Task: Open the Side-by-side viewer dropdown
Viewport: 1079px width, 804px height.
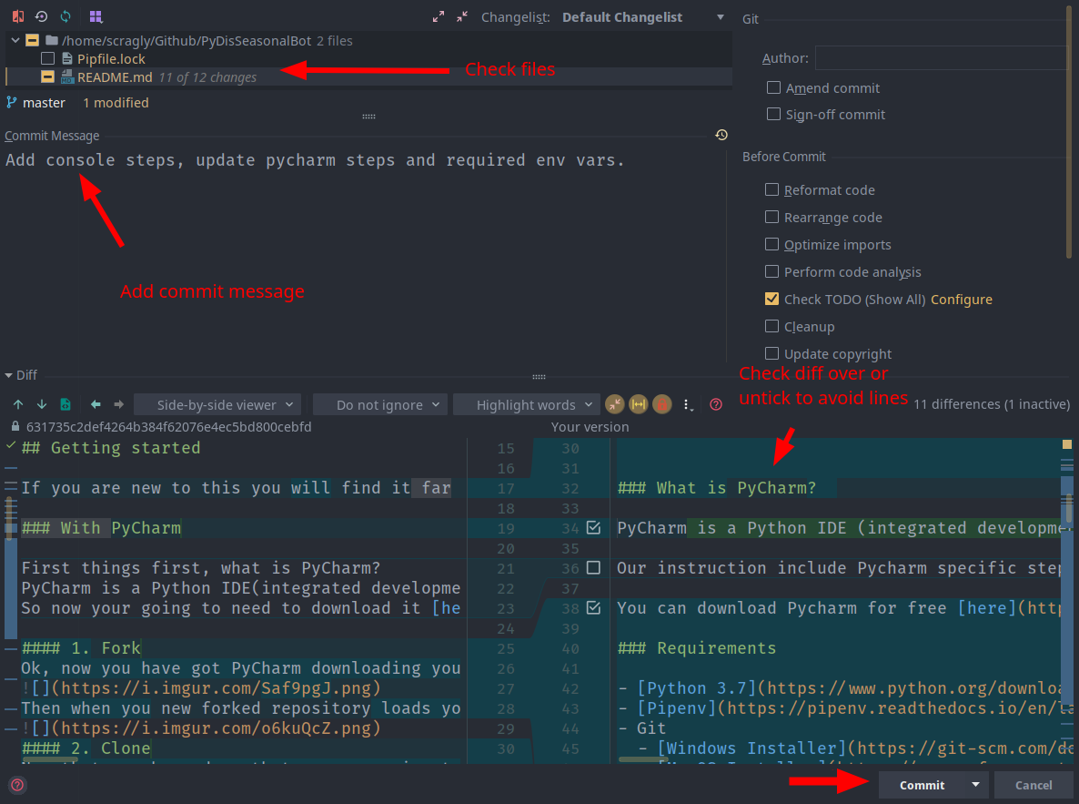Action: (x=217, y=403)
